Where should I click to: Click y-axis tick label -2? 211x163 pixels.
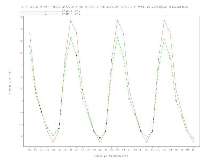[21, 136]
